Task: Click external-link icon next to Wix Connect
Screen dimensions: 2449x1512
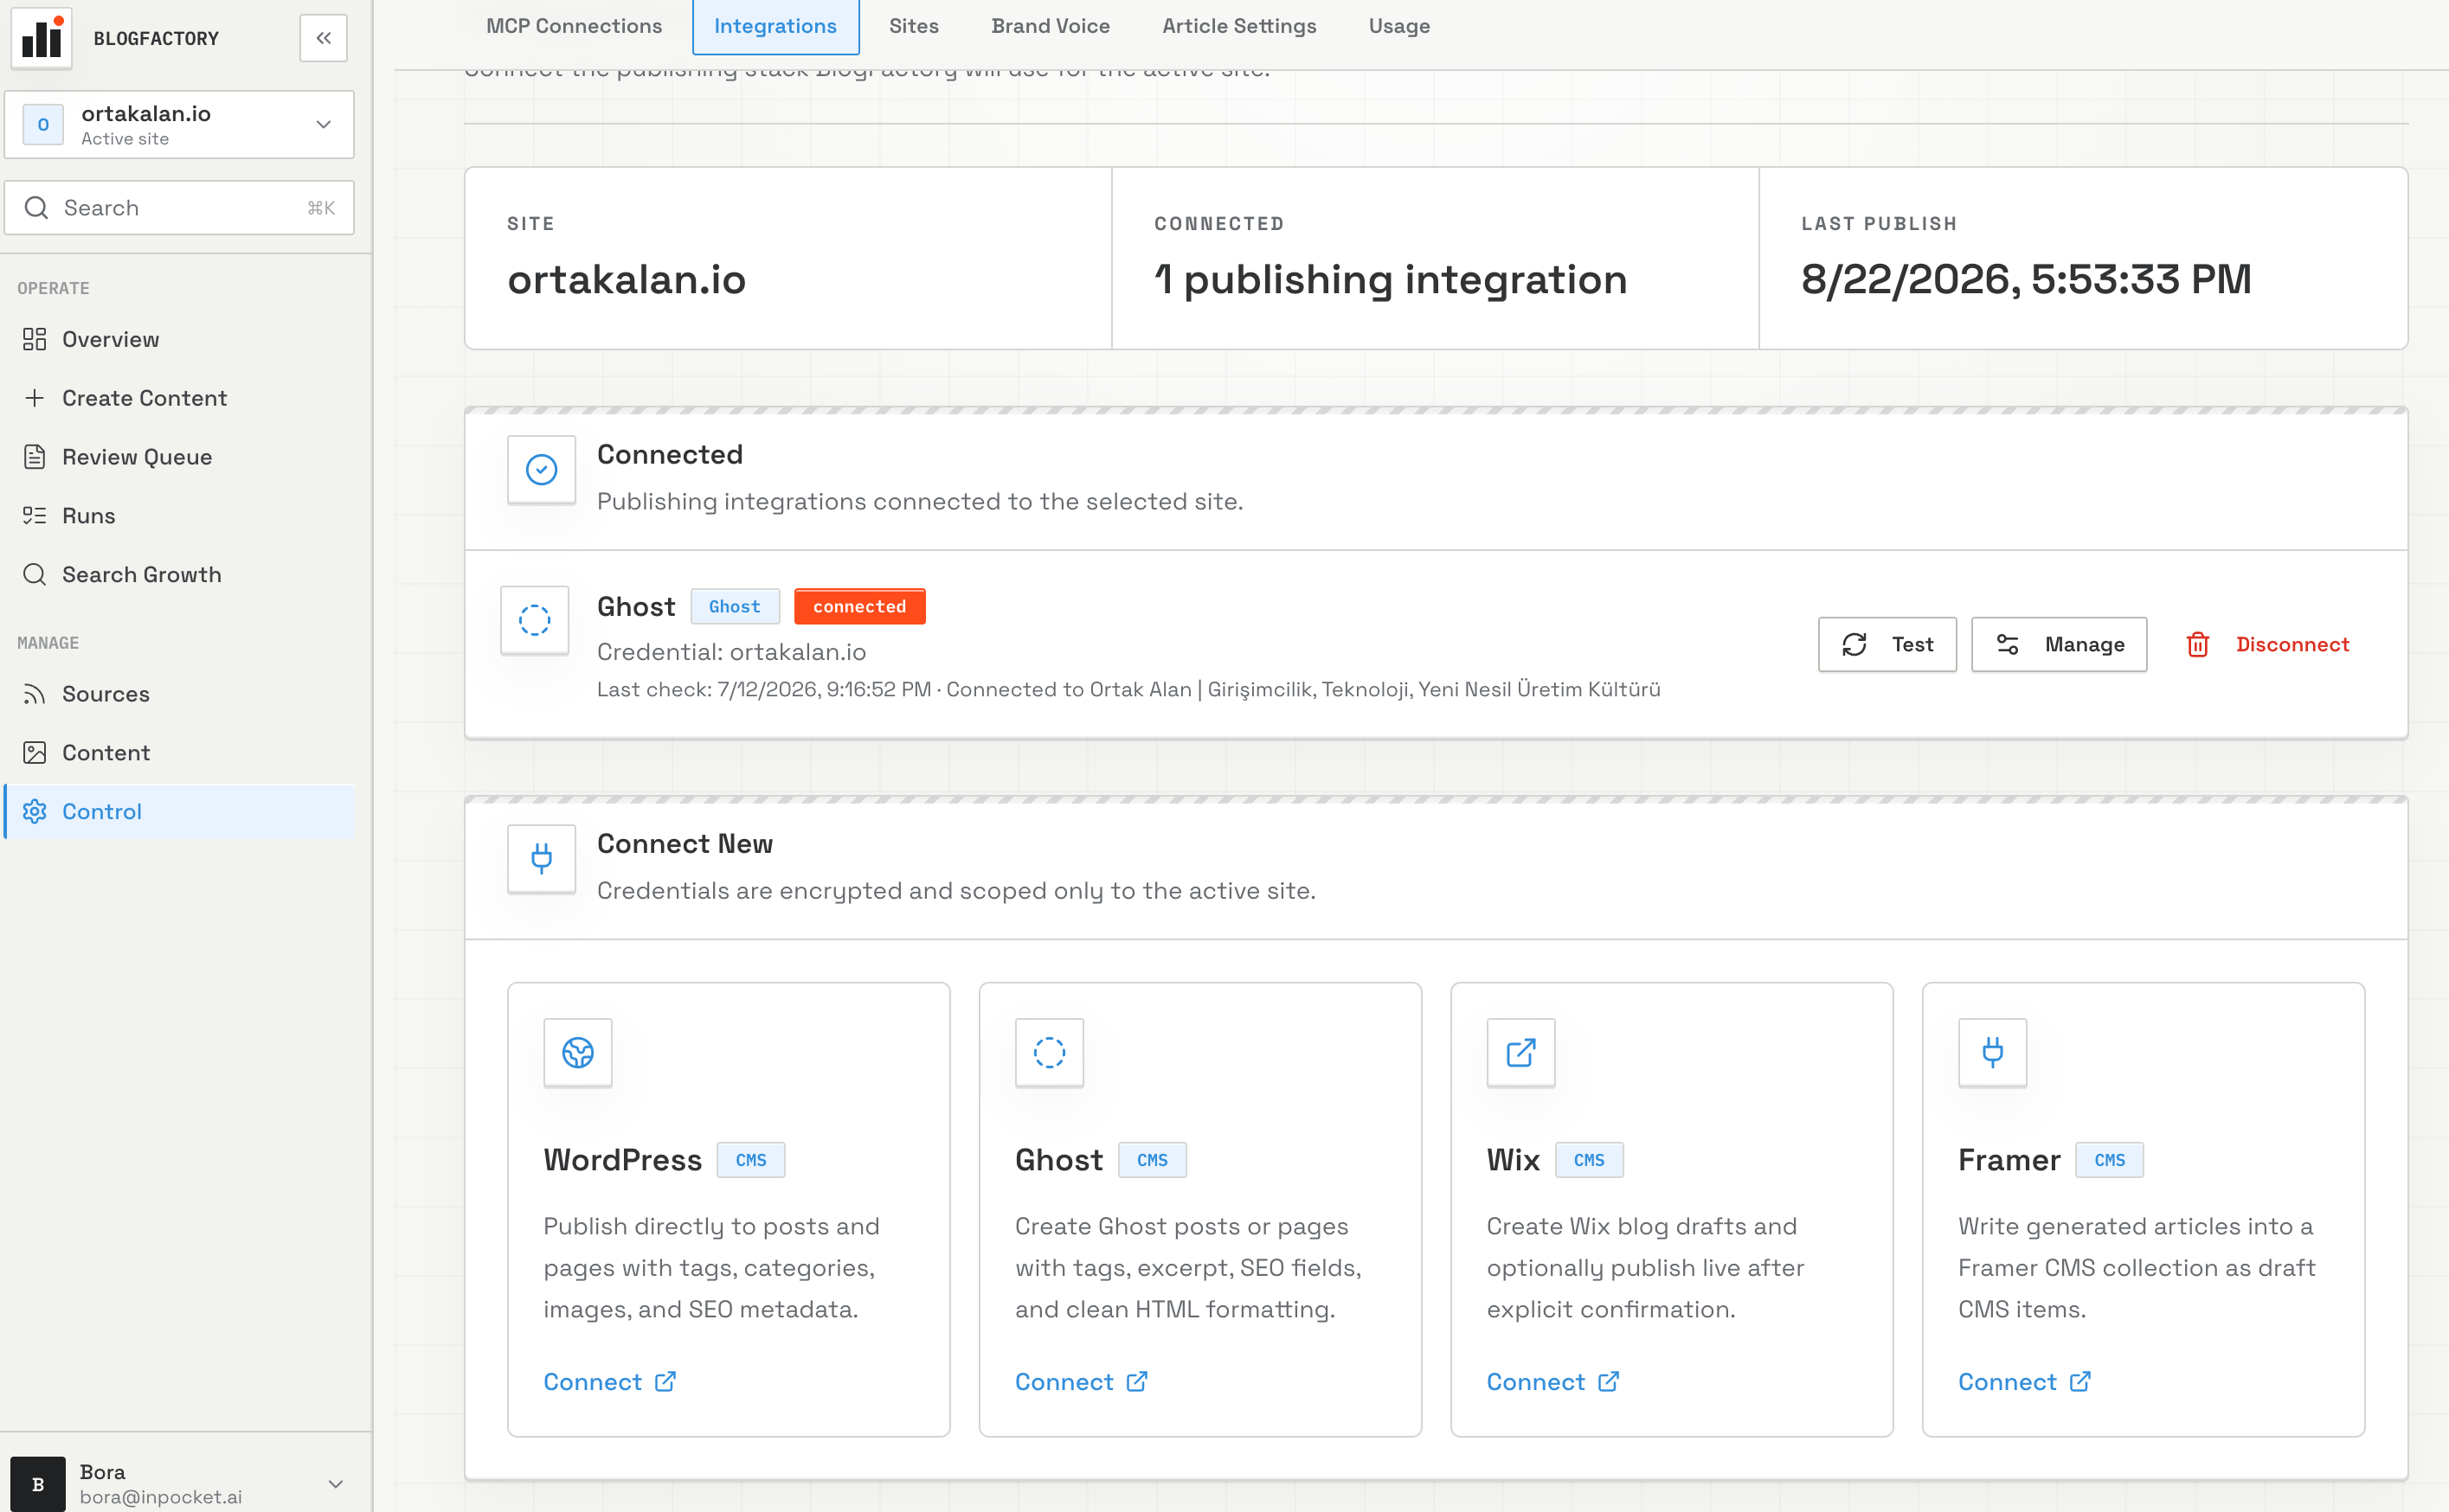Action: pyautogui.click(x=1609, y=1382)
